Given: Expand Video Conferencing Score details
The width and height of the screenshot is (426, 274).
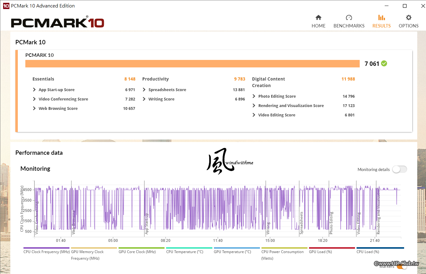Looking at the screenshot, I should point(34,99).
